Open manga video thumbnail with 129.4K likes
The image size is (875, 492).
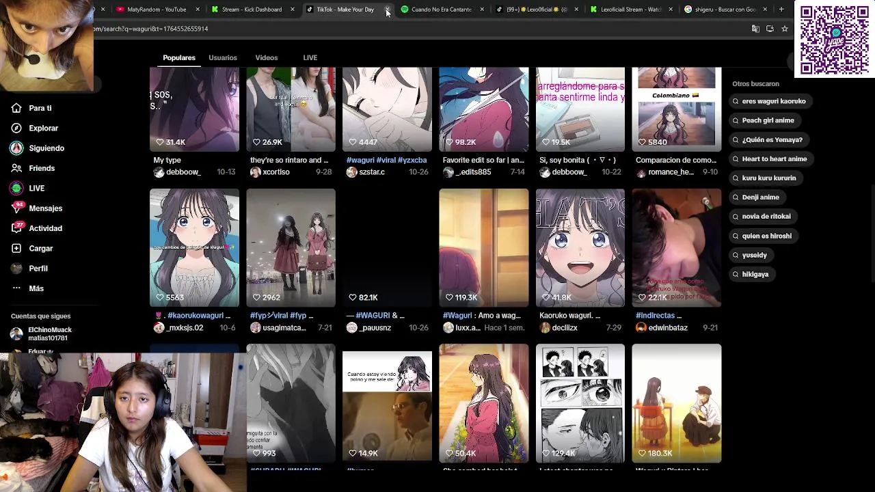(x=580, y=403)
